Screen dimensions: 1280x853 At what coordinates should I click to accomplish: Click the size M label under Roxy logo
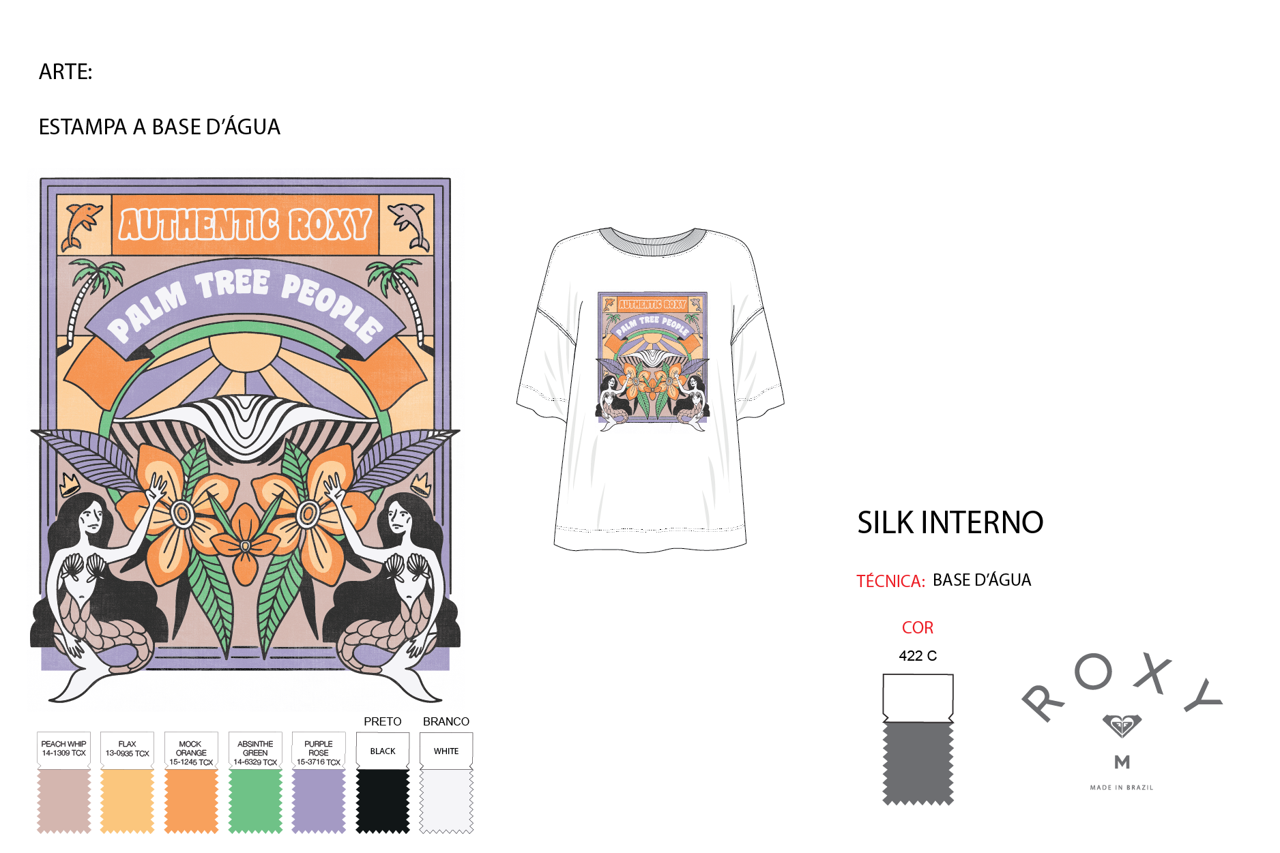(1122, 762)
